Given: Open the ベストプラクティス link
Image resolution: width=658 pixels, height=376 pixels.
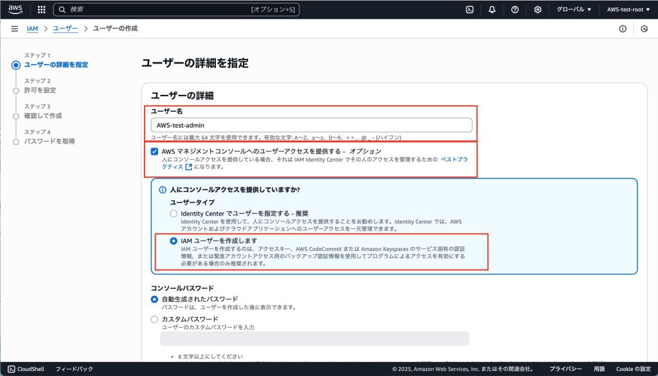Looking at the screenshot, I should click(x=454, y=159).
